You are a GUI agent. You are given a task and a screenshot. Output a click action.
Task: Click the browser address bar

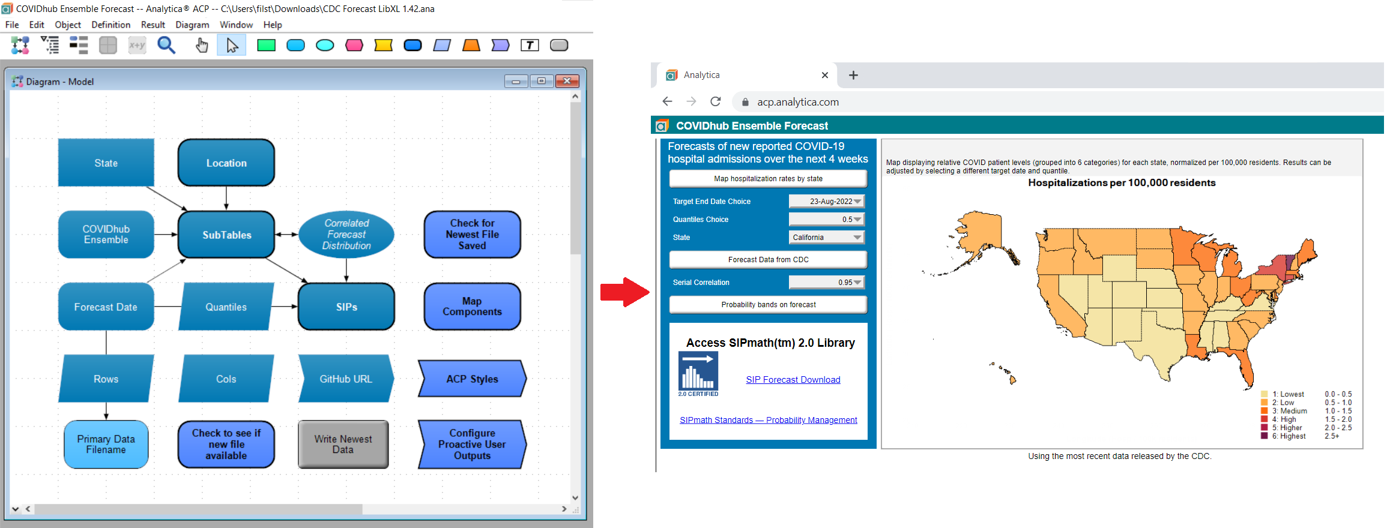click(x=1057, y=102)
